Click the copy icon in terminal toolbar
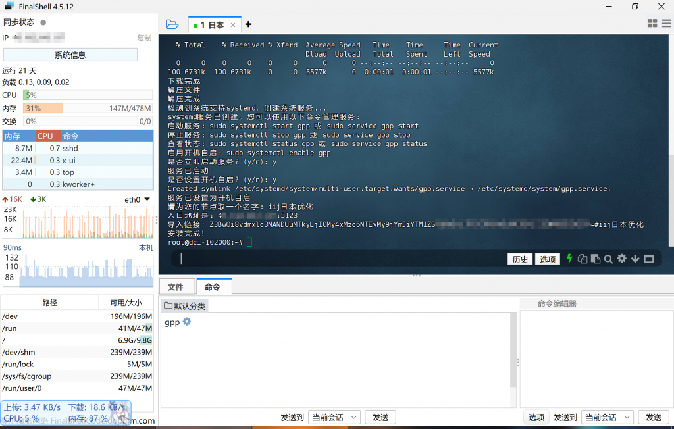 click(x=583, y=259)
